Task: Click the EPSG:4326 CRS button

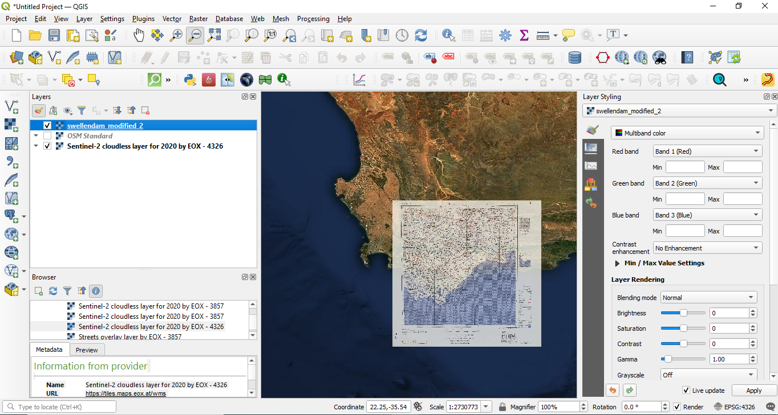Action: click(x=734, y=407)
